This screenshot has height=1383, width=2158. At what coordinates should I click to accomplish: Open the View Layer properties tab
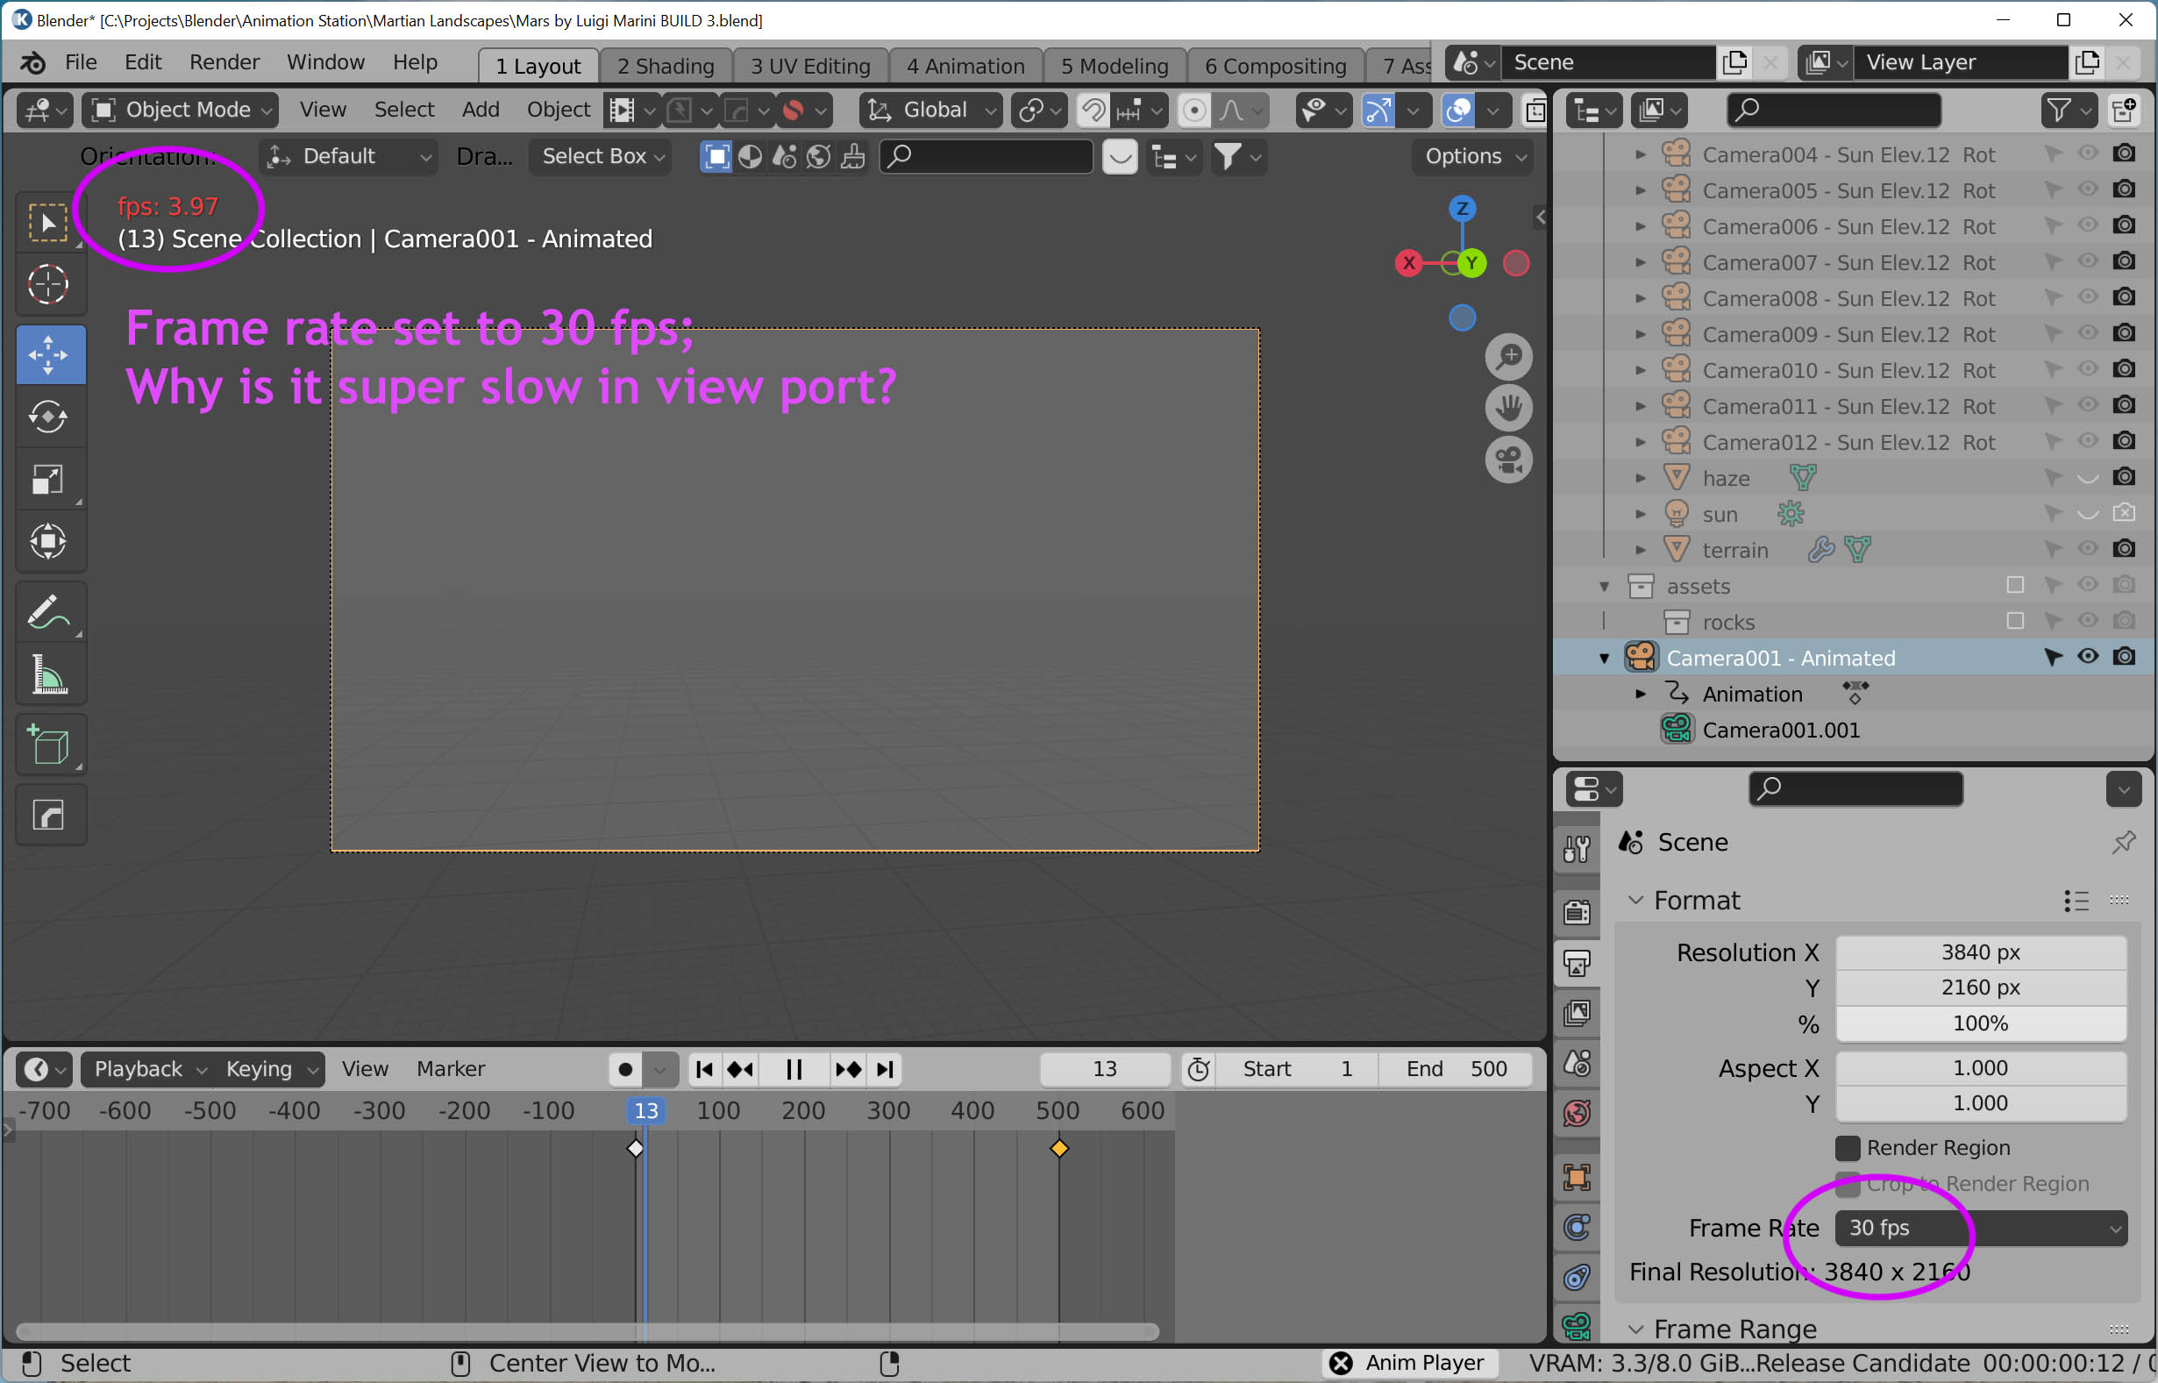1578,1013
